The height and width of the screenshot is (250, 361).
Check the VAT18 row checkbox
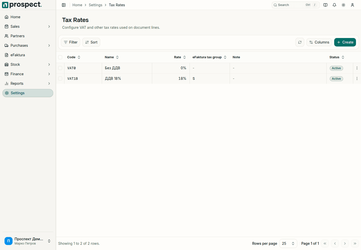coord(60,78)
